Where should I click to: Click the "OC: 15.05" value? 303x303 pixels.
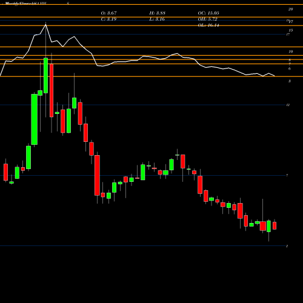pos(208,13)
